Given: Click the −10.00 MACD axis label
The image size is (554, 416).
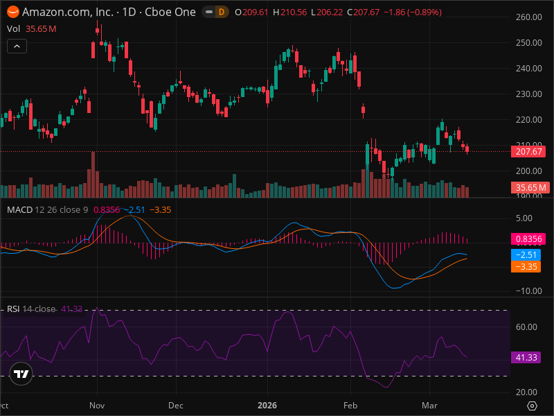Looking at the screenshot, I should [529, 291].
